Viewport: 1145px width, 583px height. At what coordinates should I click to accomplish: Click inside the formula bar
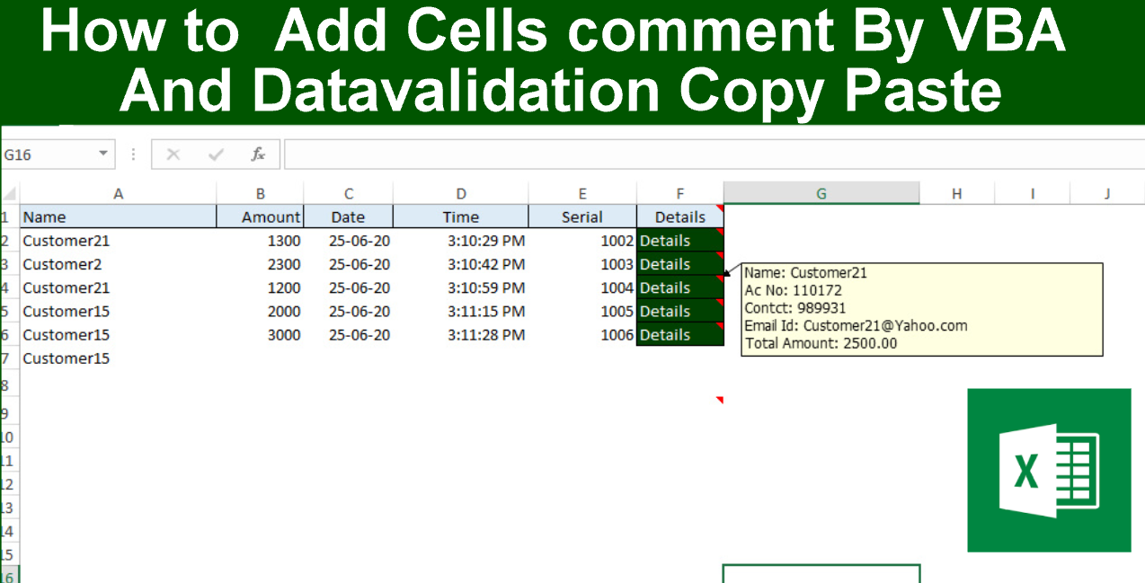(629, 154)
